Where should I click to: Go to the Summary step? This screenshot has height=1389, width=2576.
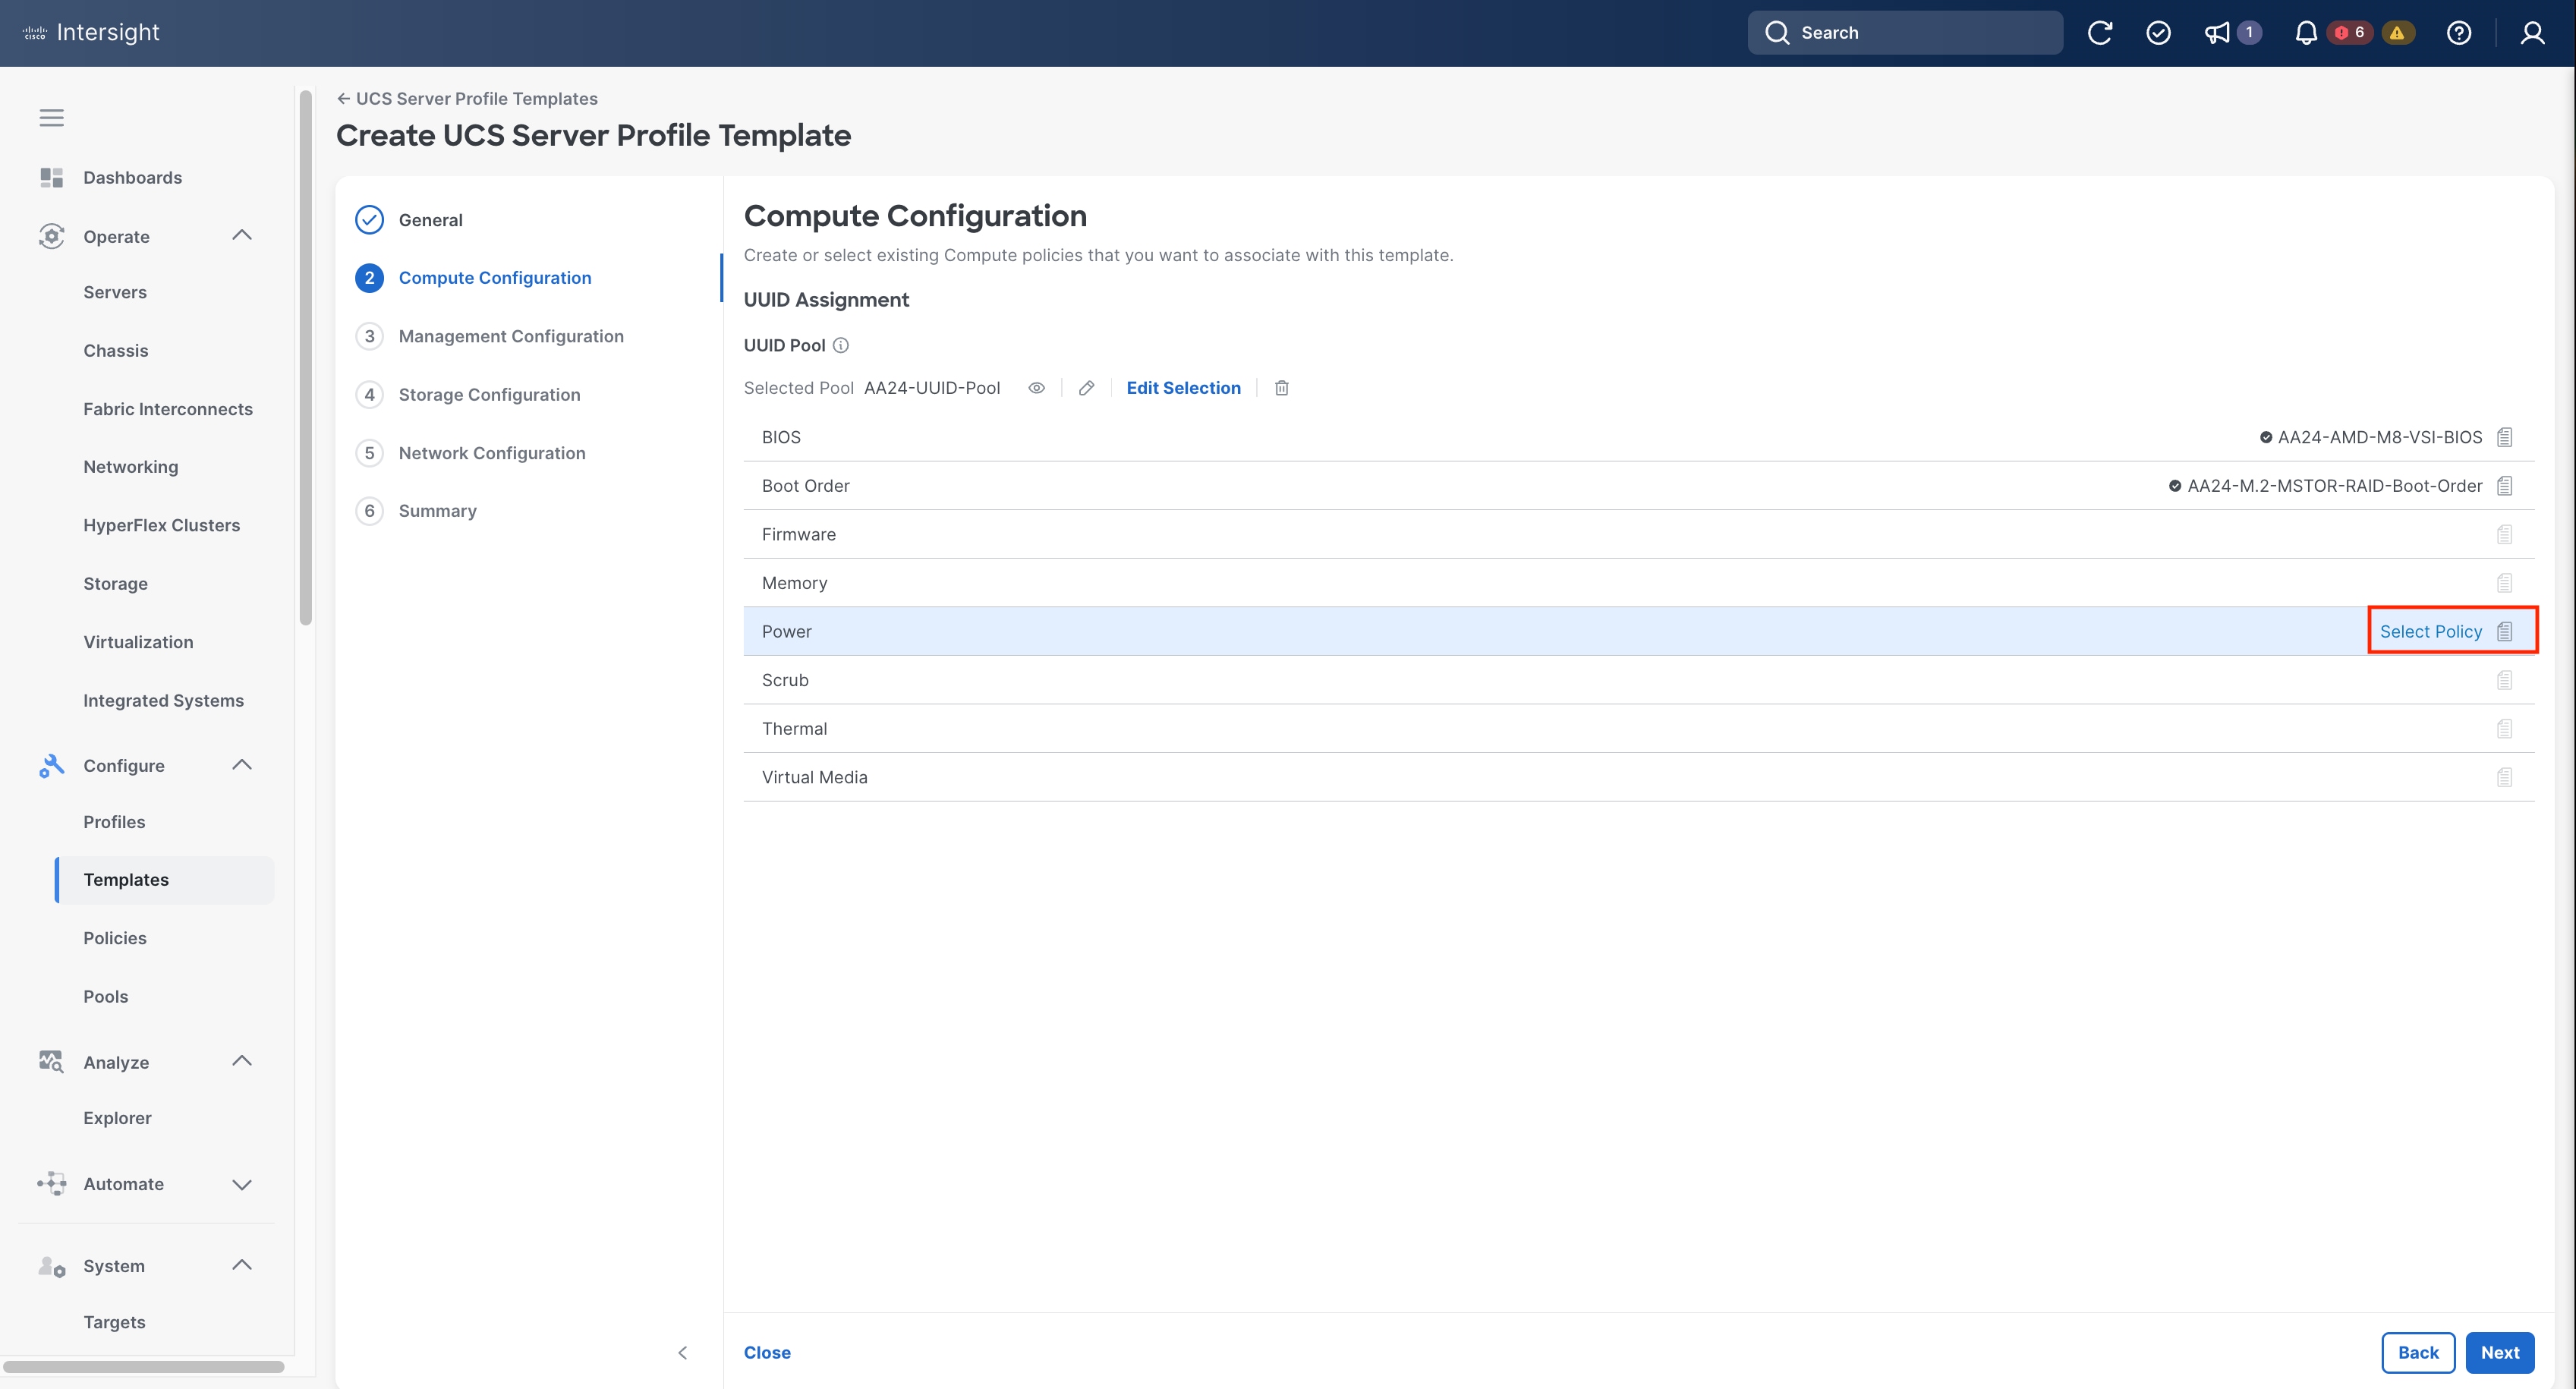tap(437, 510)
